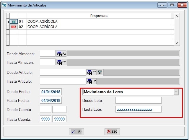Confirm with the F3 checkmark button
This screenshot has height=140, width=189.
click(76, 132)
